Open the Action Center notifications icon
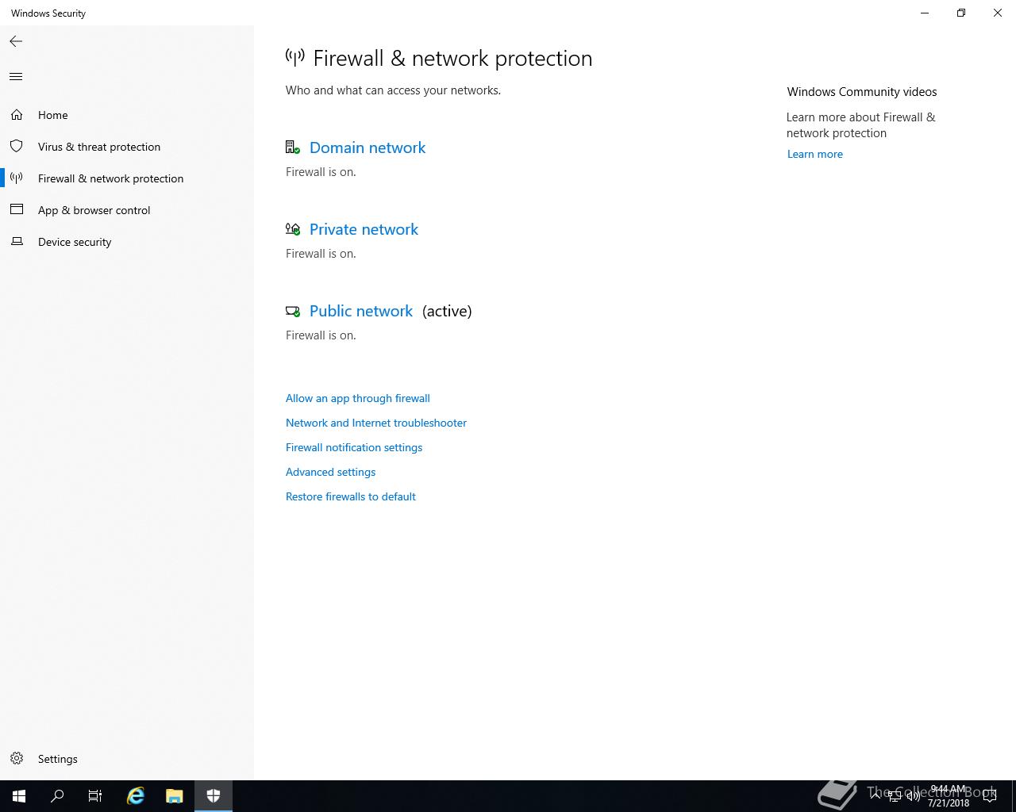The image size is (1016, 812). [x=990, y=796]
